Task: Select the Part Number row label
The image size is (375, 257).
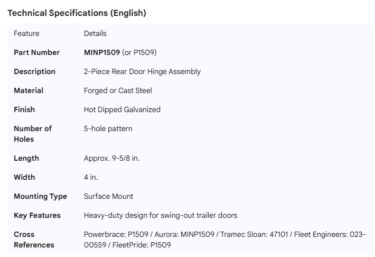Action: tap(36, 52)
